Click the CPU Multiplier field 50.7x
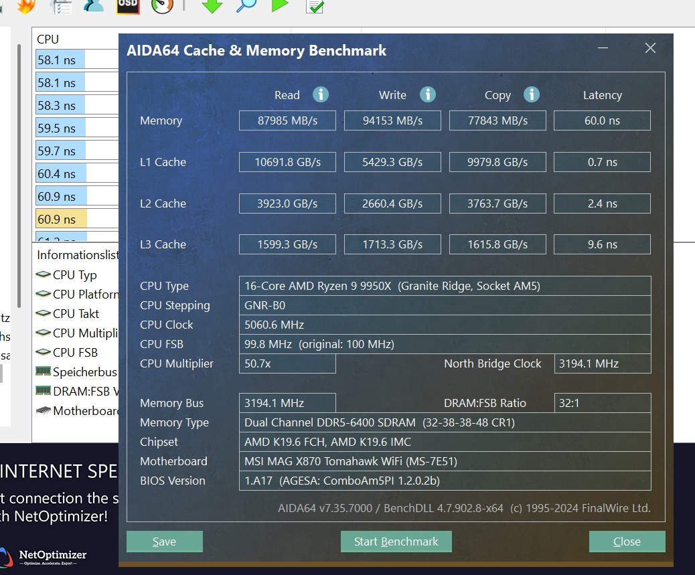The image size is (695, 575). pyautogui.click(x=287, y=363)
